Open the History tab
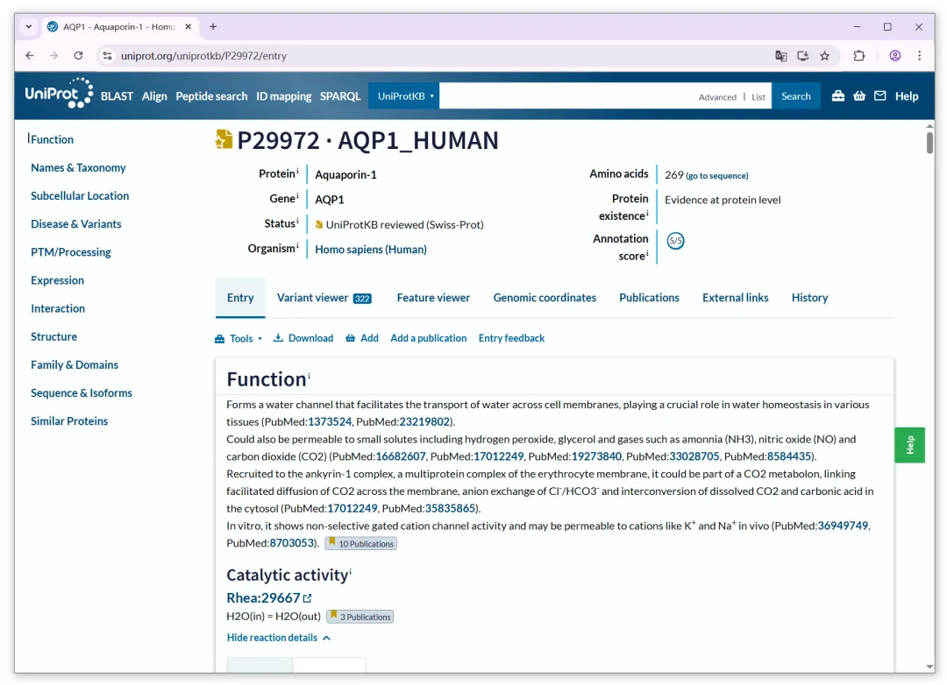 tap(809, 298)
